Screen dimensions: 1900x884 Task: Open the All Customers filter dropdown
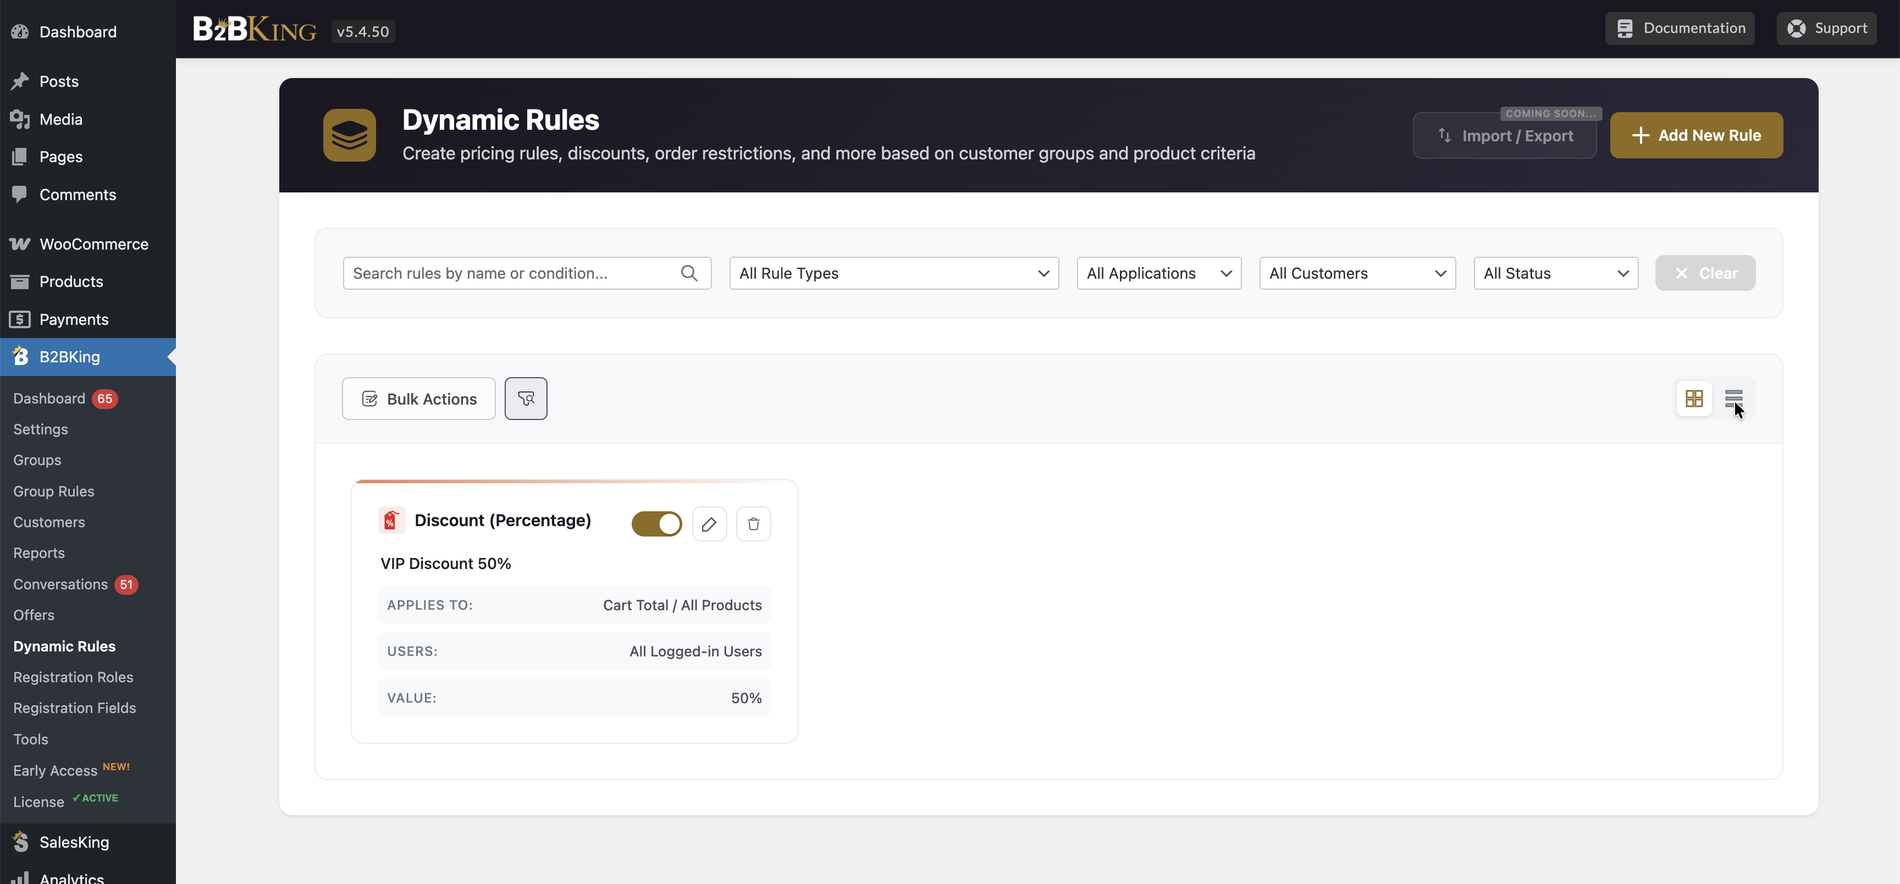point(1356,274)
